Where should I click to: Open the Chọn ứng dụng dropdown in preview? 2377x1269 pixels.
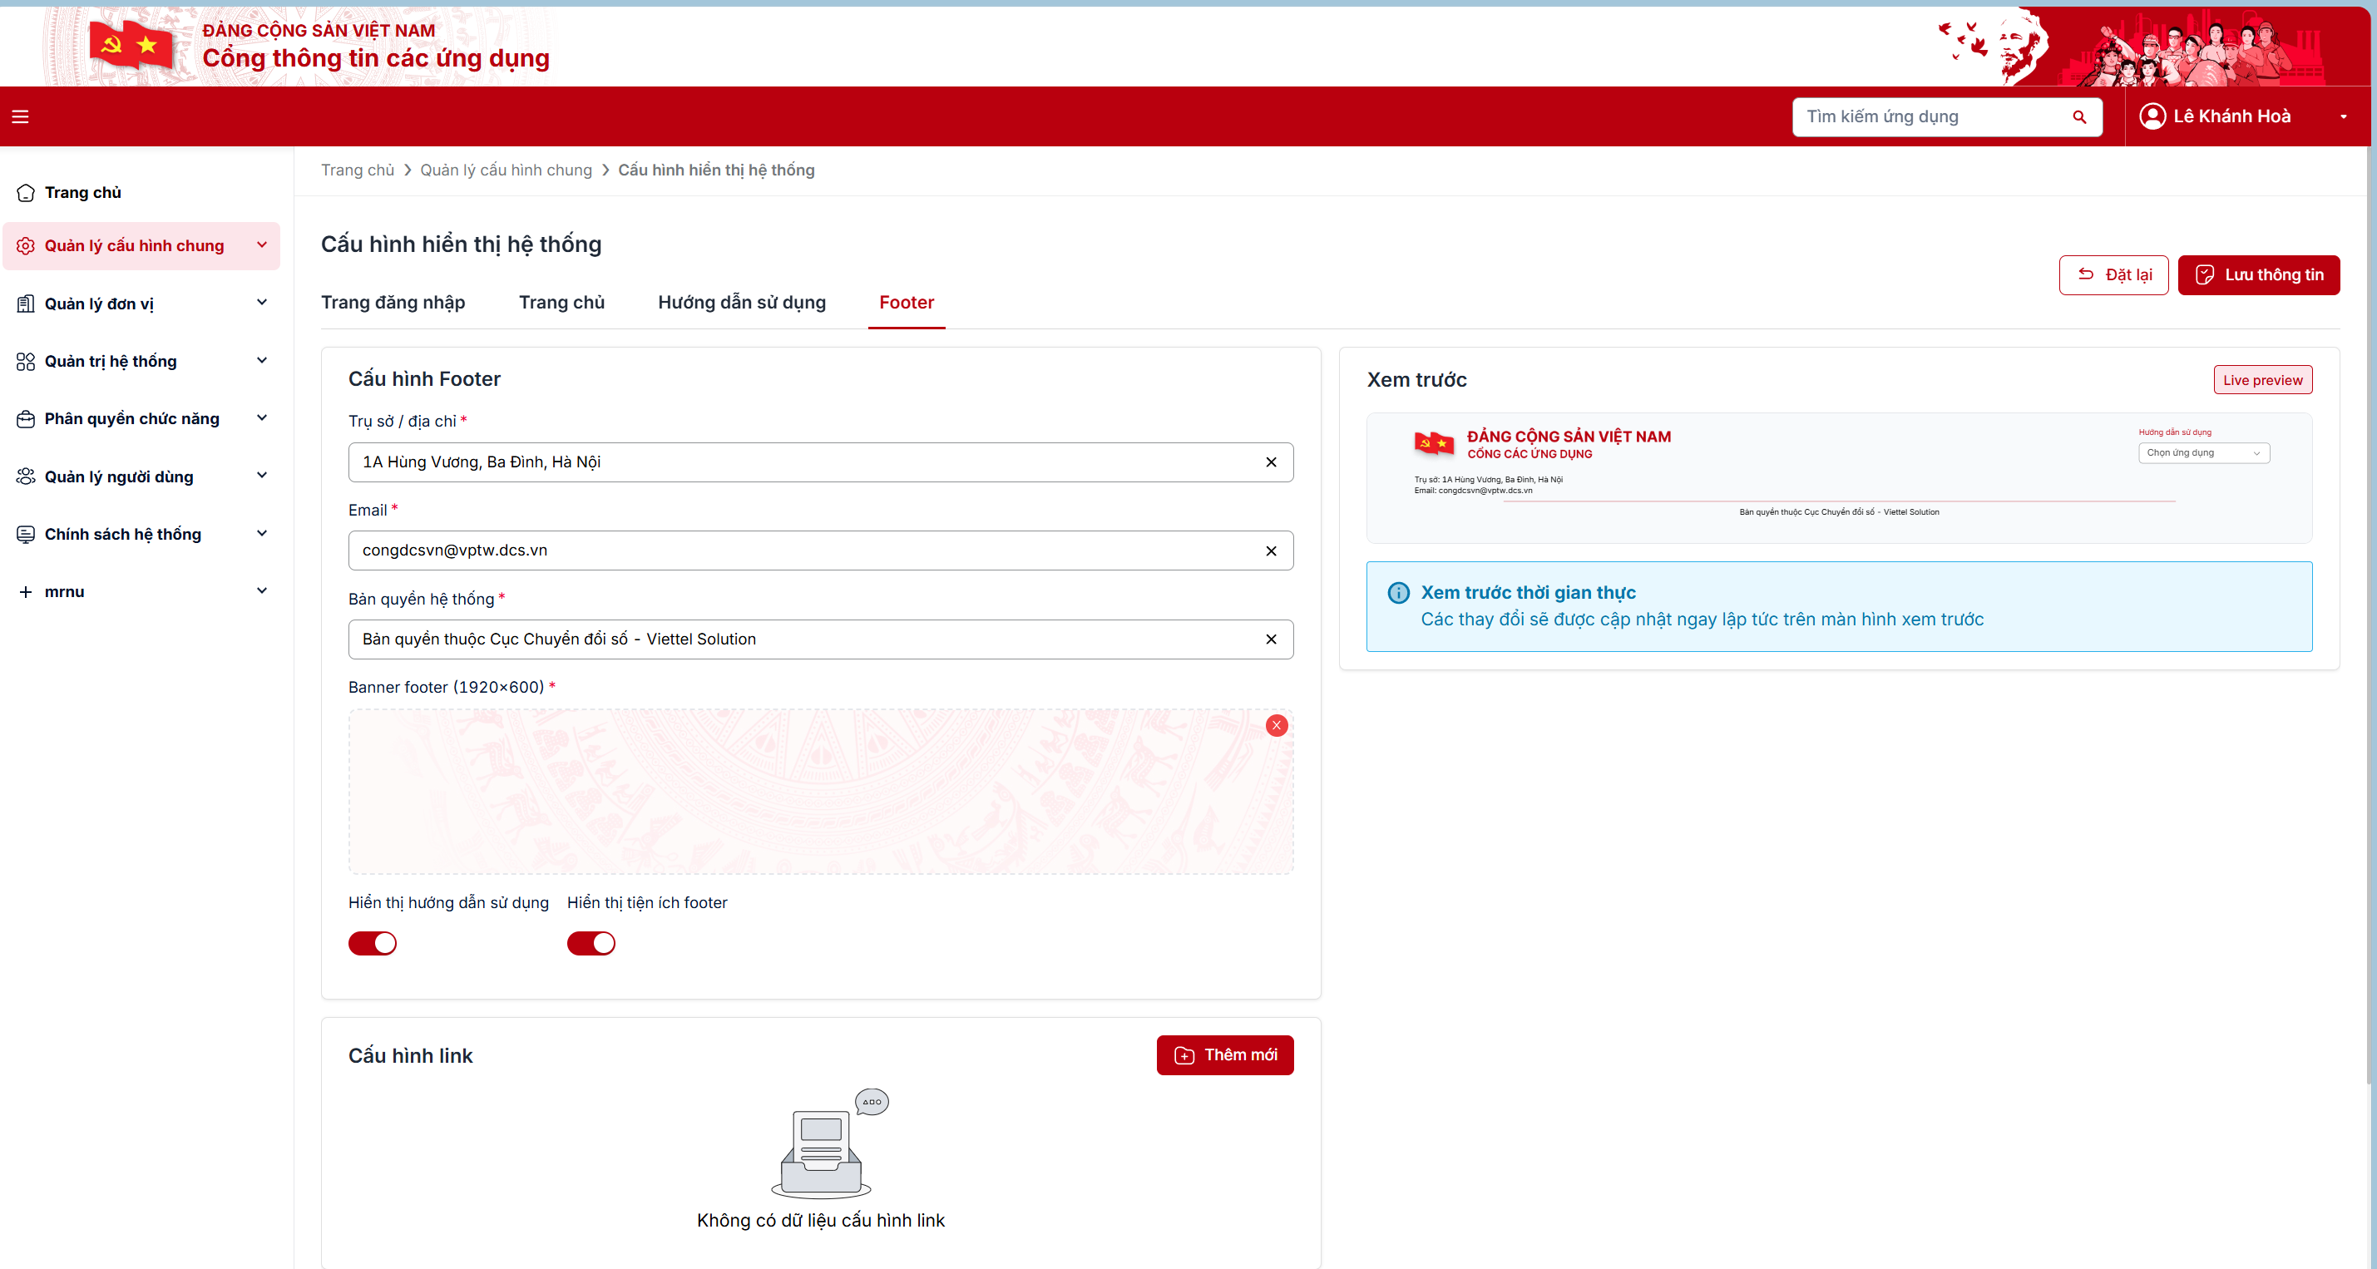tap(2203, 453)
